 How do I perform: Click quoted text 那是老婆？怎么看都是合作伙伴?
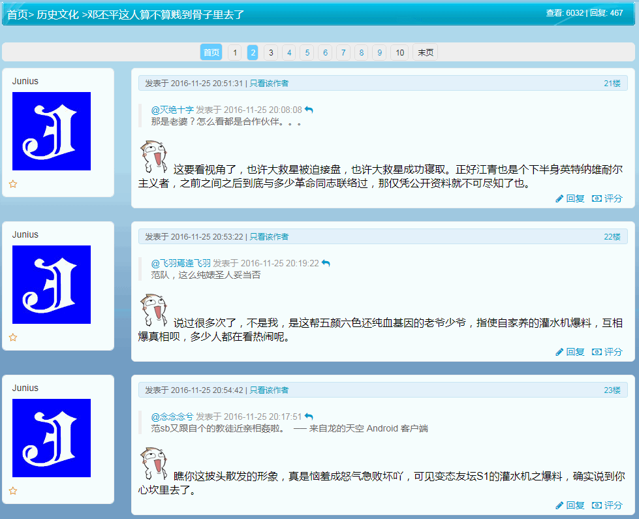(226, 121)
